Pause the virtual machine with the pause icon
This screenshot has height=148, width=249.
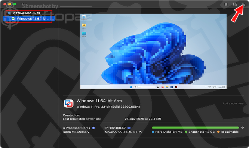(226, 4)
